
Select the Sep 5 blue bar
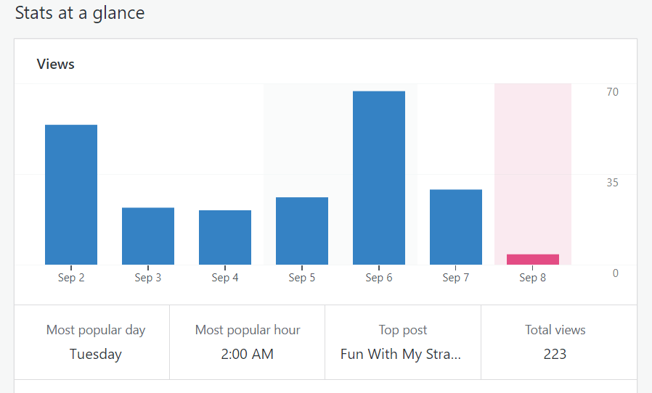click(302, 231)
